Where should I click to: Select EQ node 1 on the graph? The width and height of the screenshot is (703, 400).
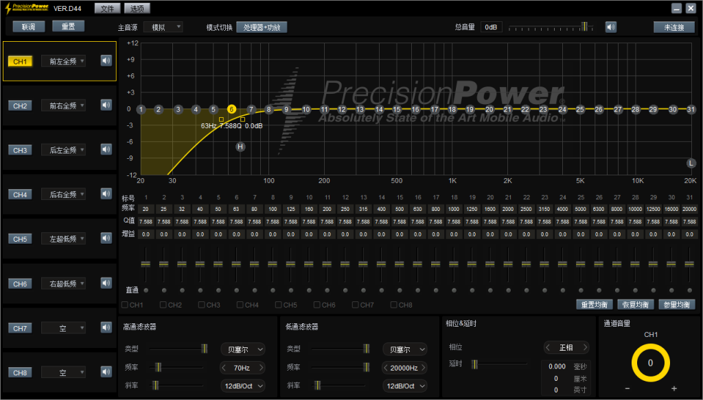pyautogui.click(x=141, y=109)
